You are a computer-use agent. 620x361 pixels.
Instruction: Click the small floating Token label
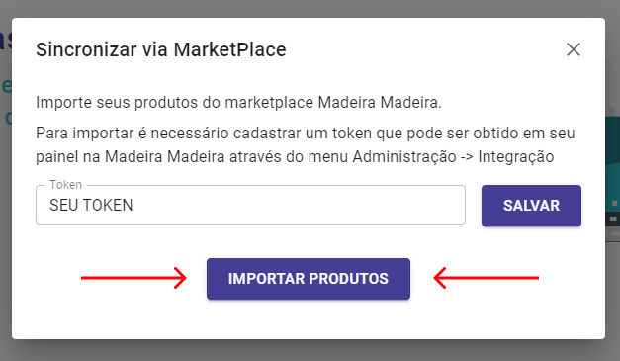(x=65, y=185)
